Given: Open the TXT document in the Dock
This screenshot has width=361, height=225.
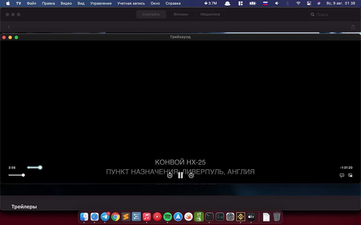Looking at the screenshot, I should pos(266,217).
